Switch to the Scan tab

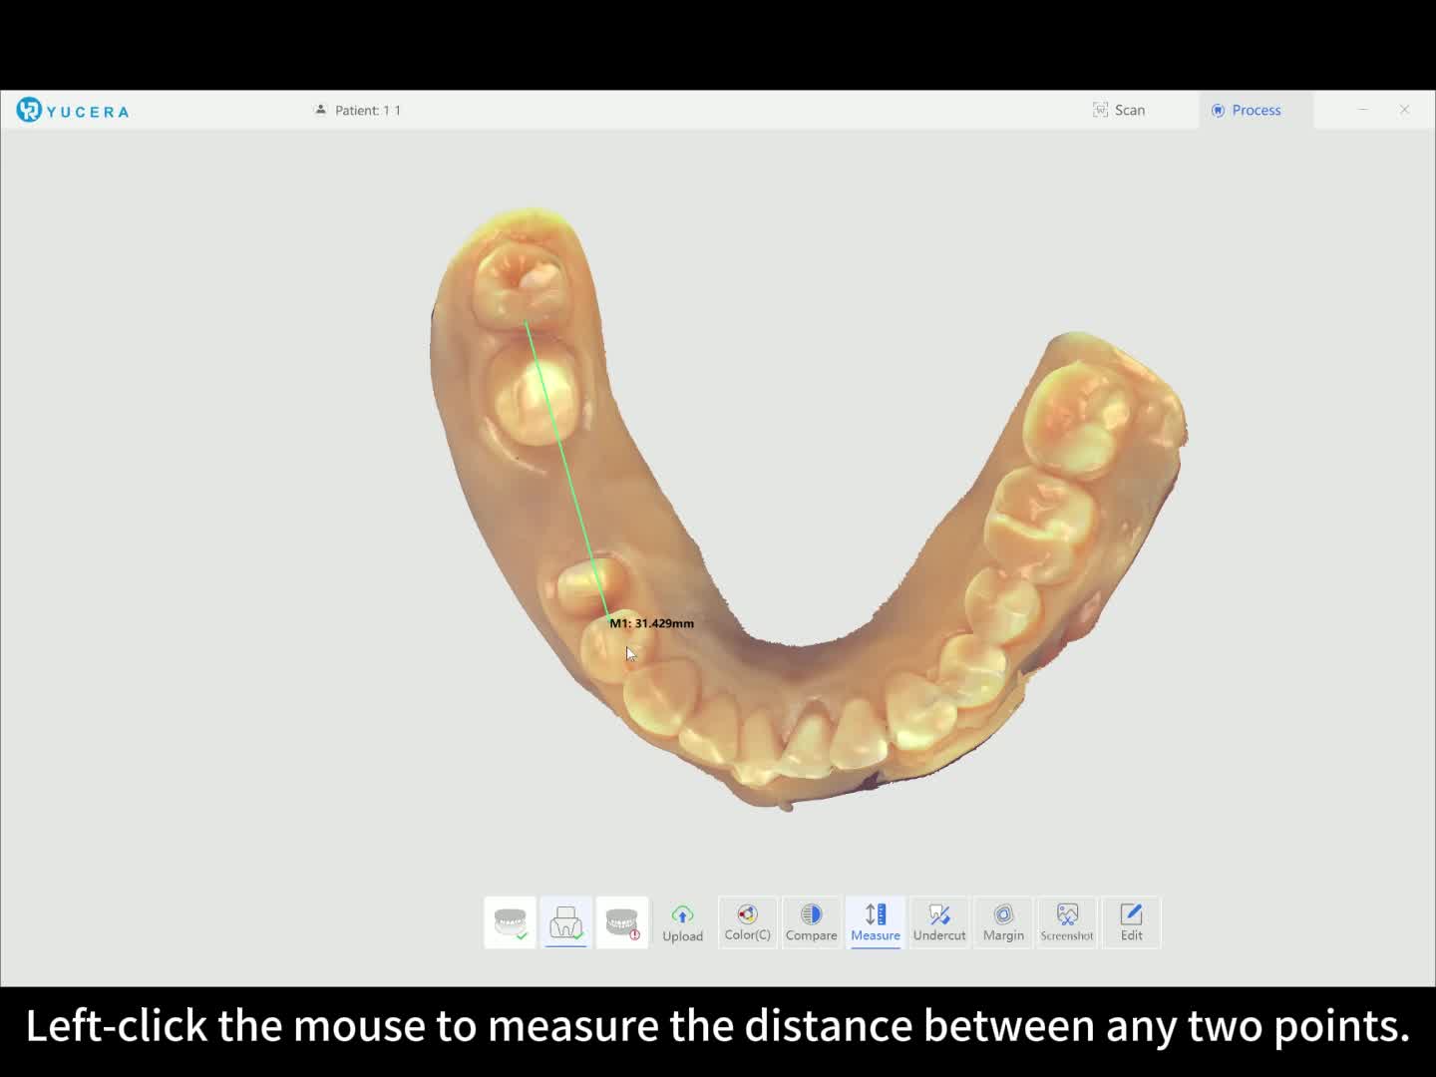1119,110
